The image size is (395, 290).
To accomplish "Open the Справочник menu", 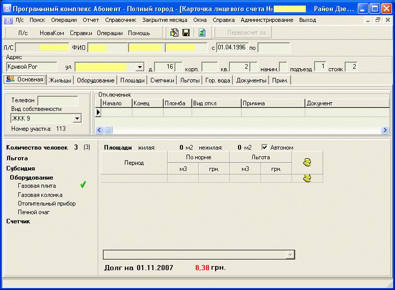I will [x=120, y=20].
